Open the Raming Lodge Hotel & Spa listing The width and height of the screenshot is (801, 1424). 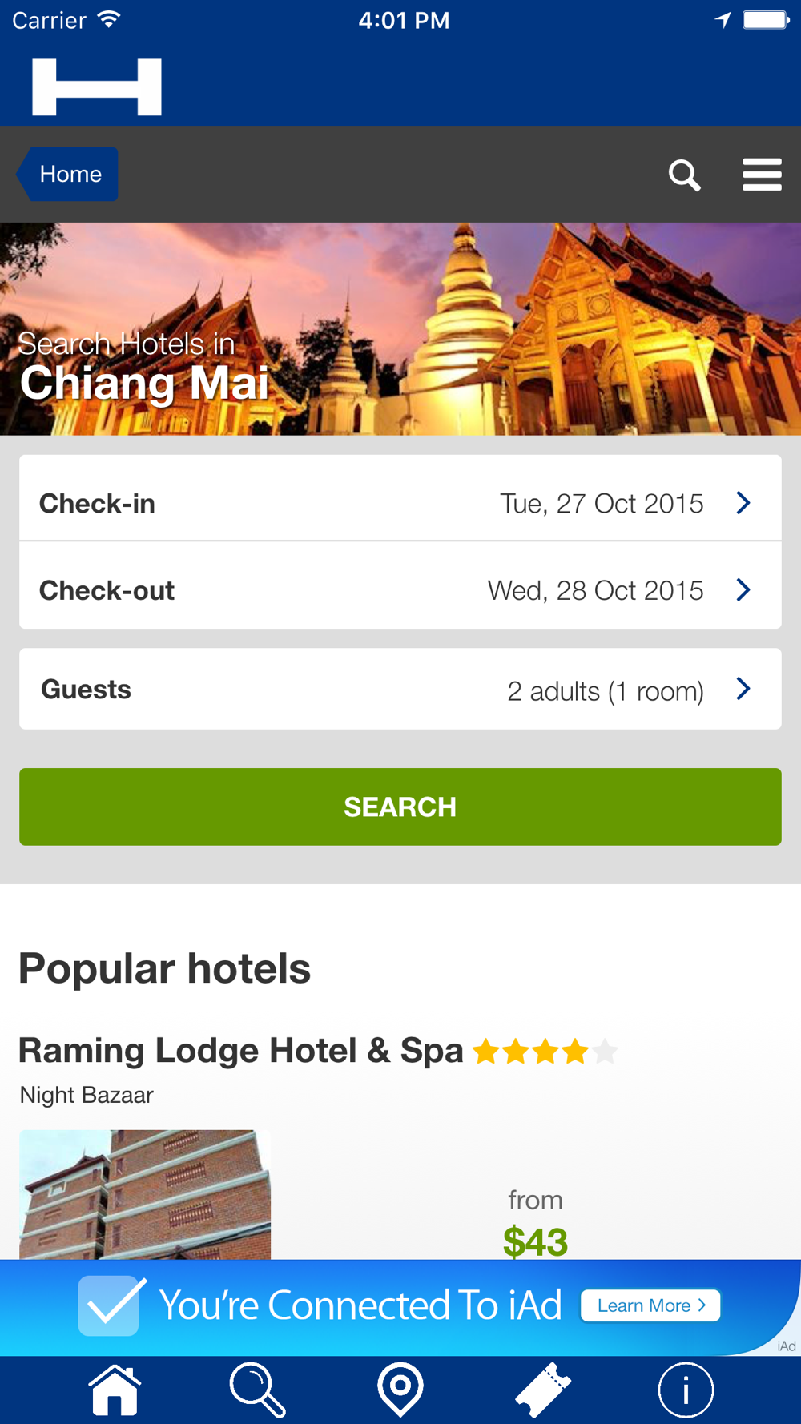(240, 1051)
